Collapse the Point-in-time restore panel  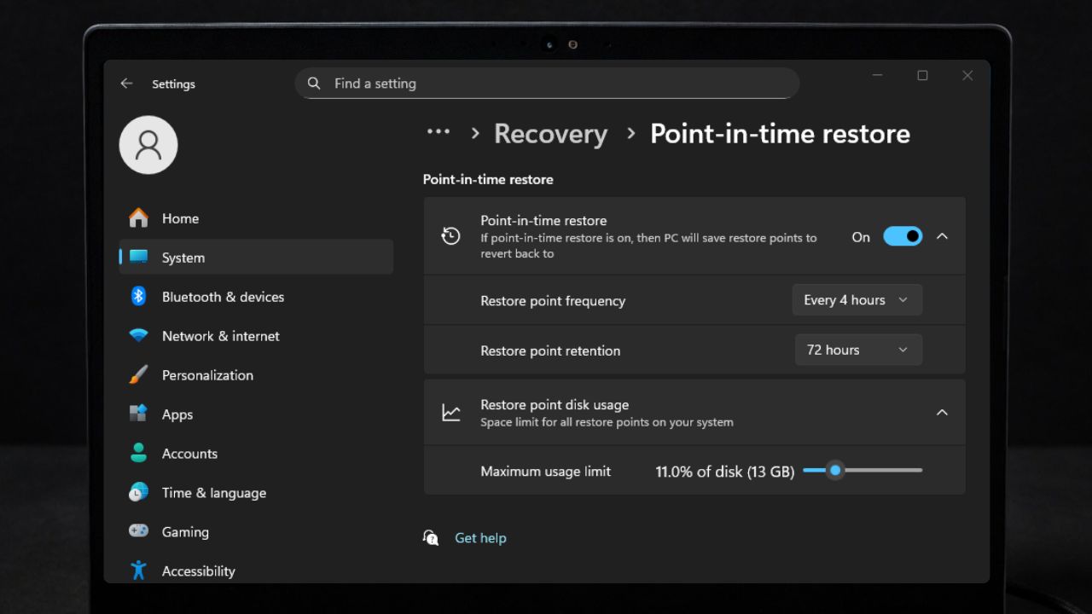(942, 236)
